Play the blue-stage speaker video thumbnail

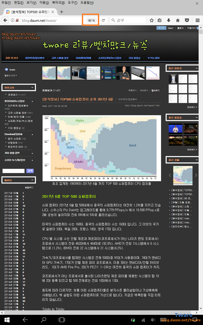pyautogui.click(x=175, y=129)
